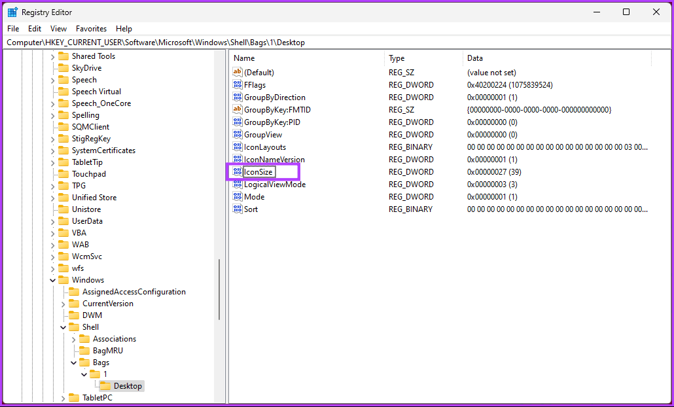This screenshot has height=407, width=674.
Task: Click the IconSize DWORD icon
Action: pos(238,172)
